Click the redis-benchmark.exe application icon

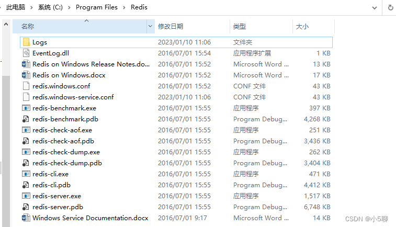click(26, 108)
